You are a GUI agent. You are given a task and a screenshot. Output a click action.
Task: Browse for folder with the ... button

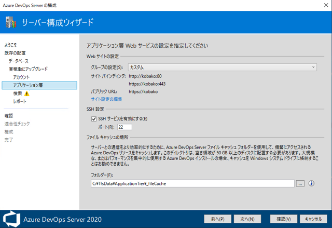pos(300,183)
